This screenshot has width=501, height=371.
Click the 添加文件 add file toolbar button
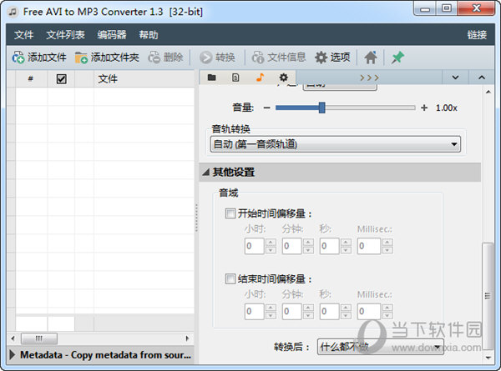39,58
